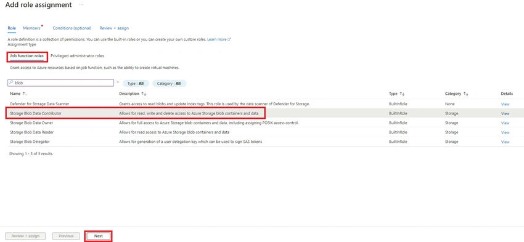Open the Category : All filter
Image resolution: width=524 pixels, height=242 pixels.
(x=169, y=84)
